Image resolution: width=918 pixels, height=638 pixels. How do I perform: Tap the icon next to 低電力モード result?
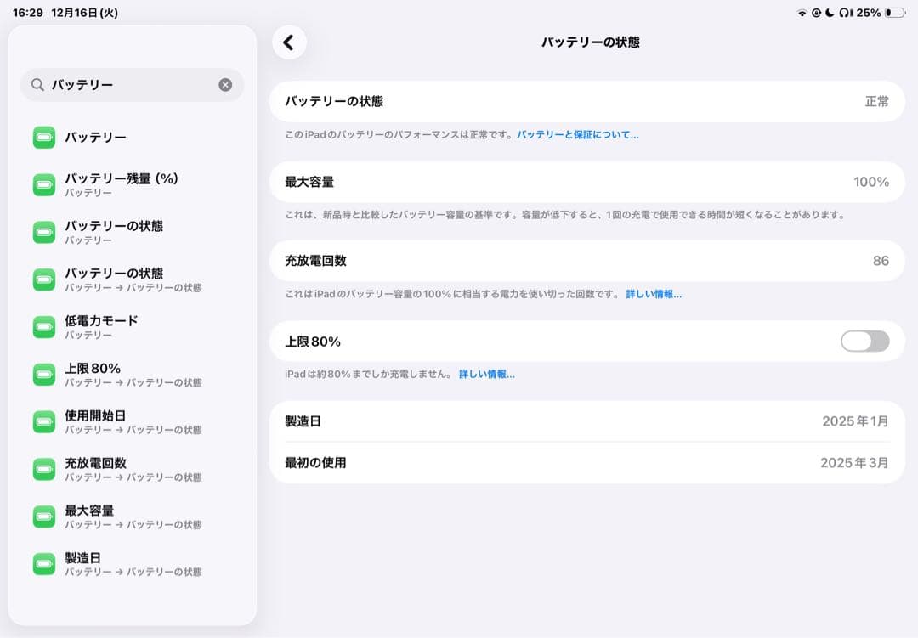[x=43, y=325]
